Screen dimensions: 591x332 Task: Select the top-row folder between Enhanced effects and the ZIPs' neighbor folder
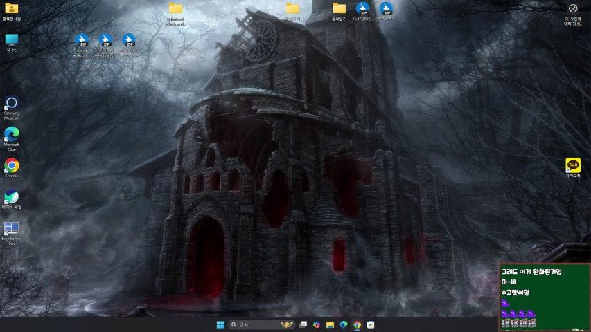pyautogui.click(x=292, y=11)
